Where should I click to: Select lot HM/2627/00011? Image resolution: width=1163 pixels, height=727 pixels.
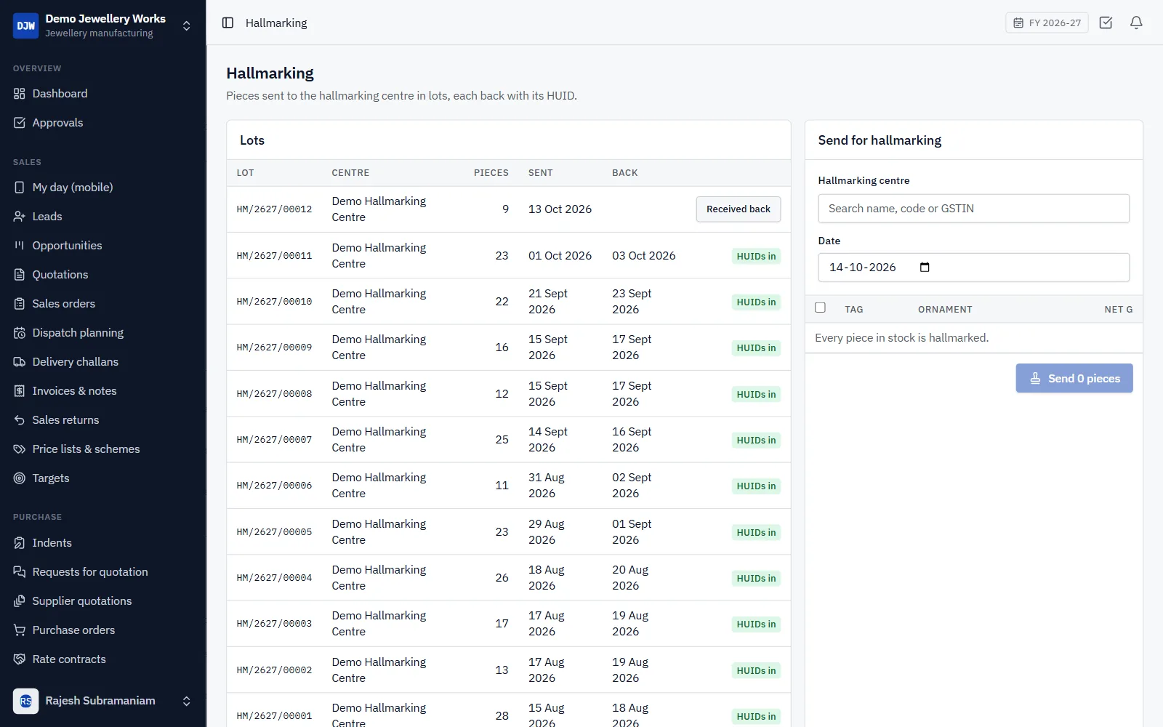(274, 256)
